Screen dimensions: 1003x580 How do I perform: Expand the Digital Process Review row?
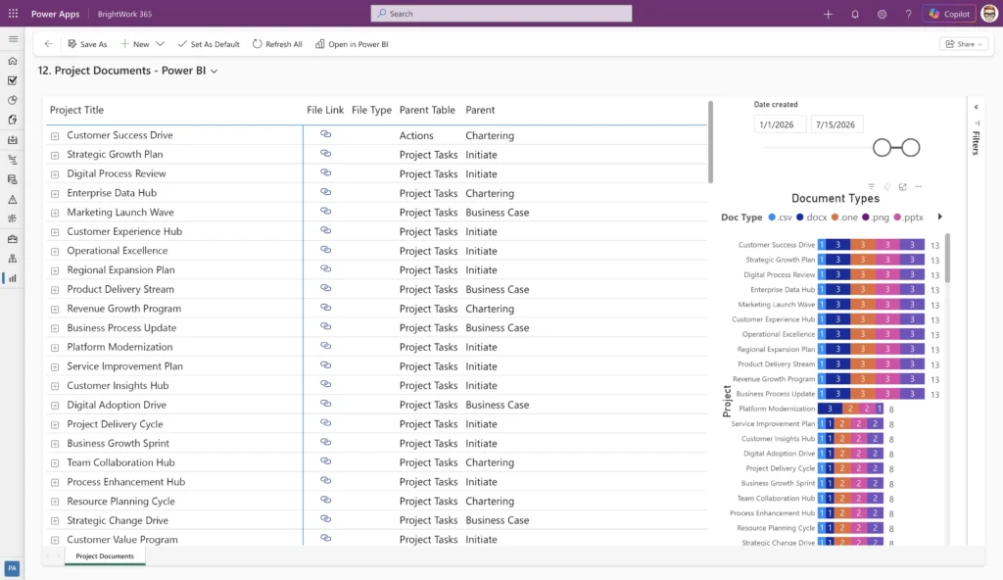[x=55, y=174]
